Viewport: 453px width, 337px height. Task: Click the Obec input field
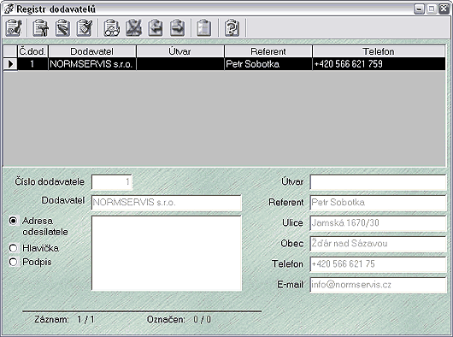[378, 244]
